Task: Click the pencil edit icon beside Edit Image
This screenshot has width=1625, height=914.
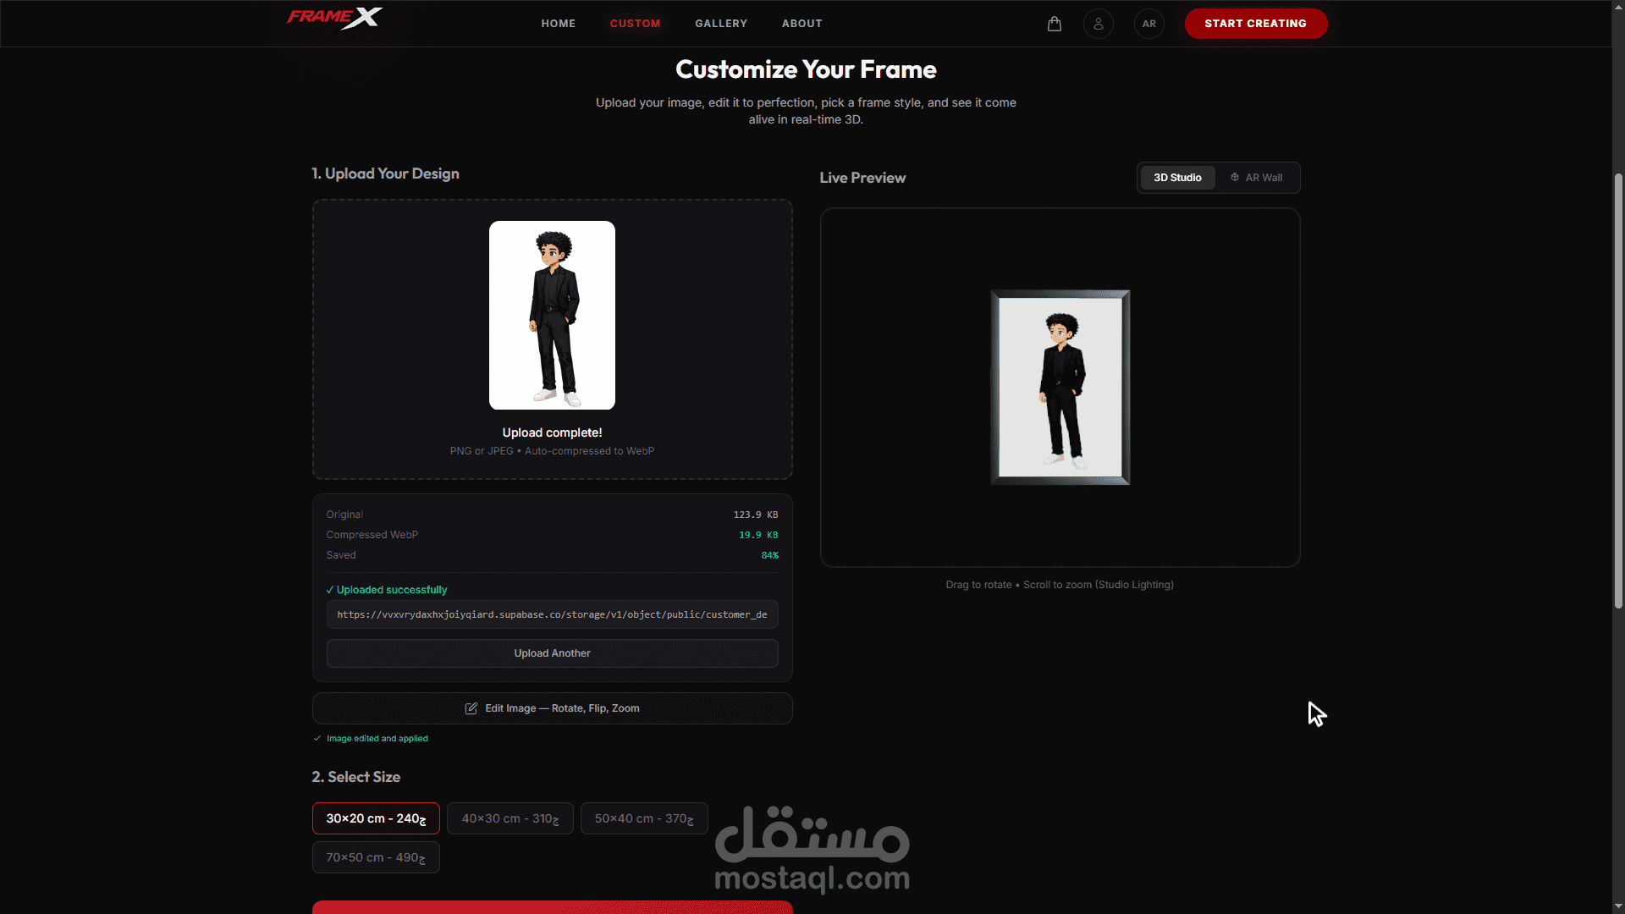Action: [x=471, y=708]
